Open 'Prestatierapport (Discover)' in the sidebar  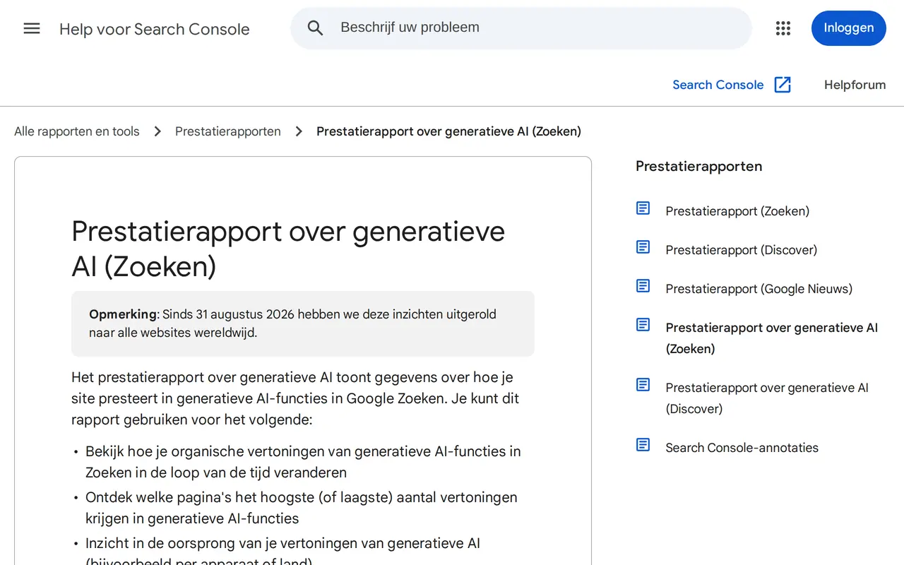pos(742,250)
